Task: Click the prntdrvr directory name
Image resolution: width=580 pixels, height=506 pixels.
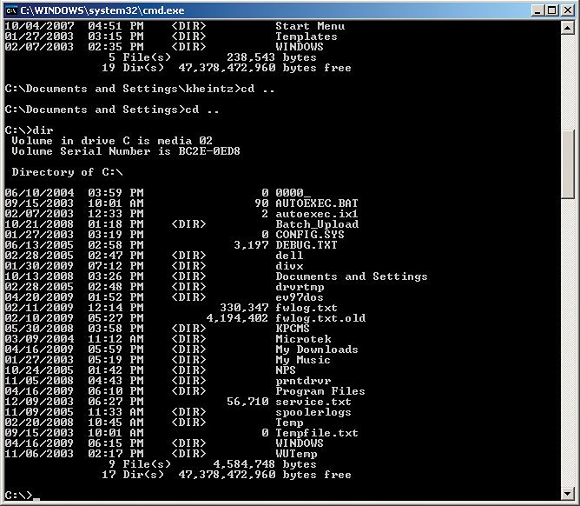Action: 303,381
